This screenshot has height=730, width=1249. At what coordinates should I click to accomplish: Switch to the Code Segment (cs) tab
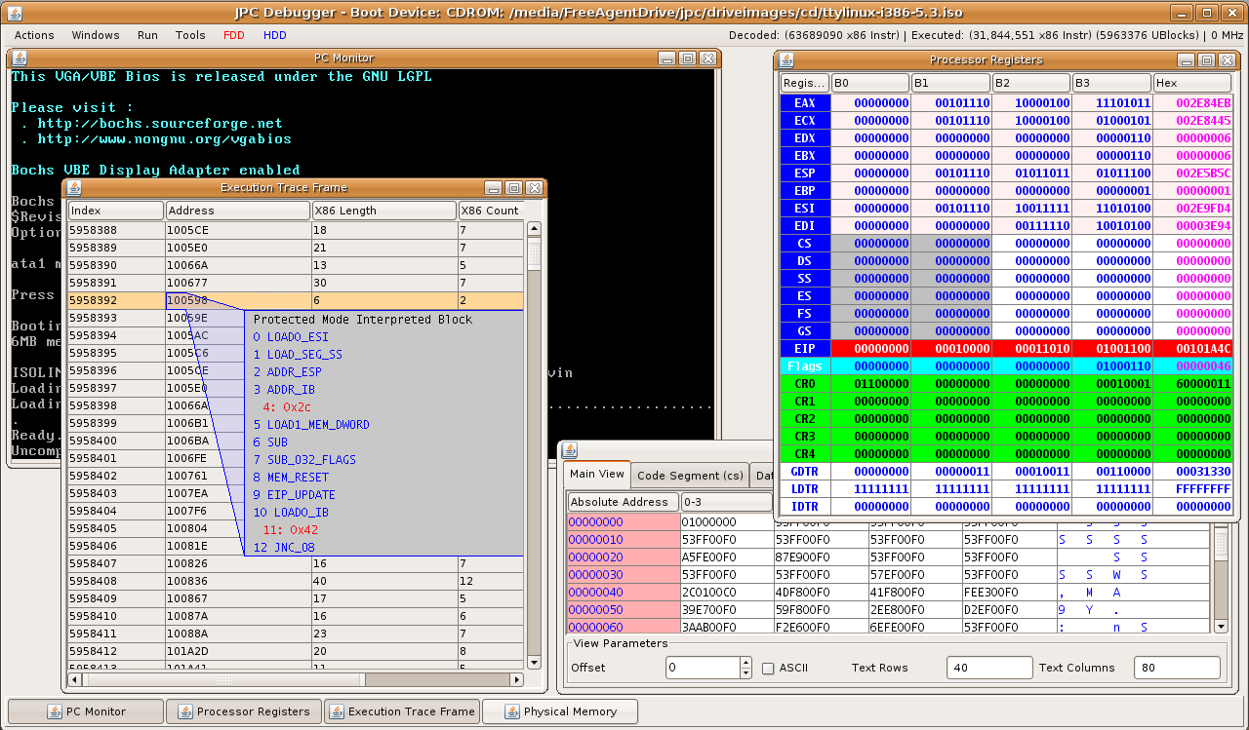690,476
